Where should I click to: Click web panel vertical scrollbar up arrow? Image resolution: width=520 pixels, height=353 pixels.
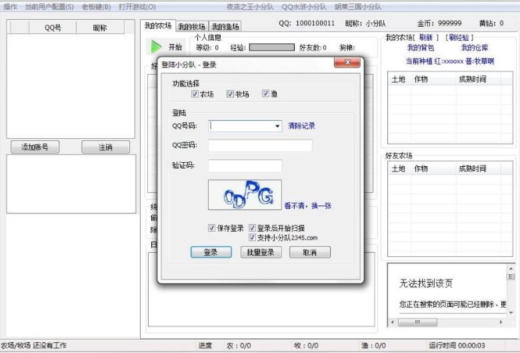click(x=511, y=268)
